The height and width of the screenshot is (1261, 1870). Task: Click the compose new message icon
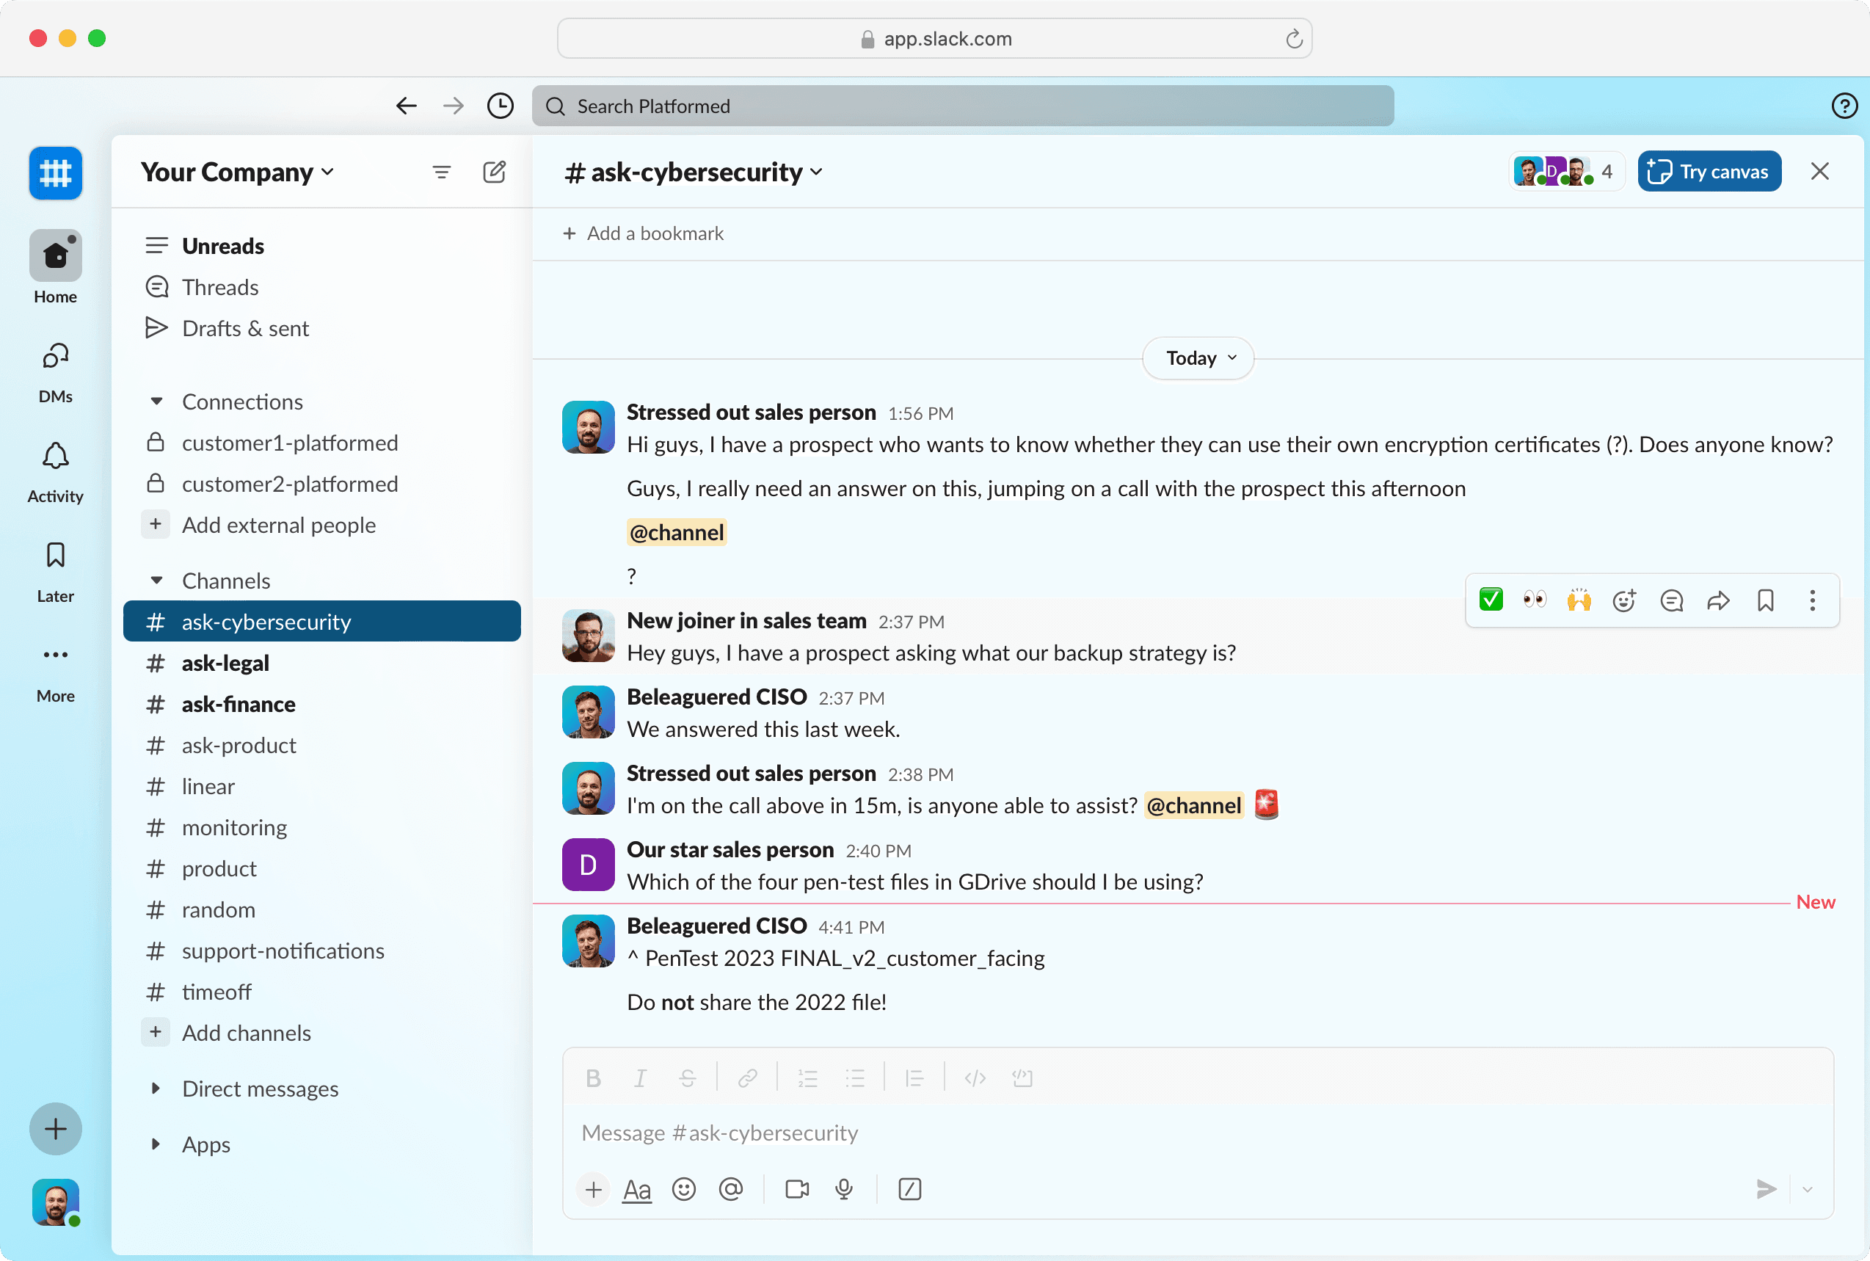click(494, 171)
